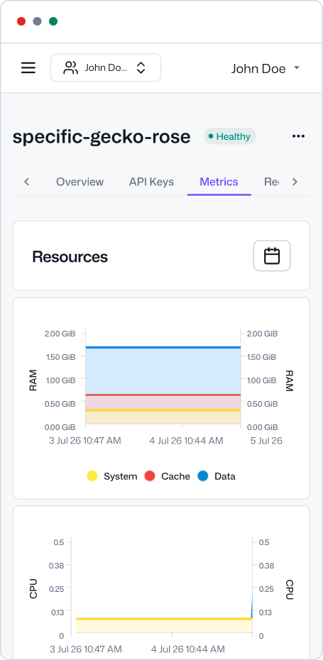Expand the John Do... team selector
The width and height of the screenshot is (323, 660).
coord(106,67)
